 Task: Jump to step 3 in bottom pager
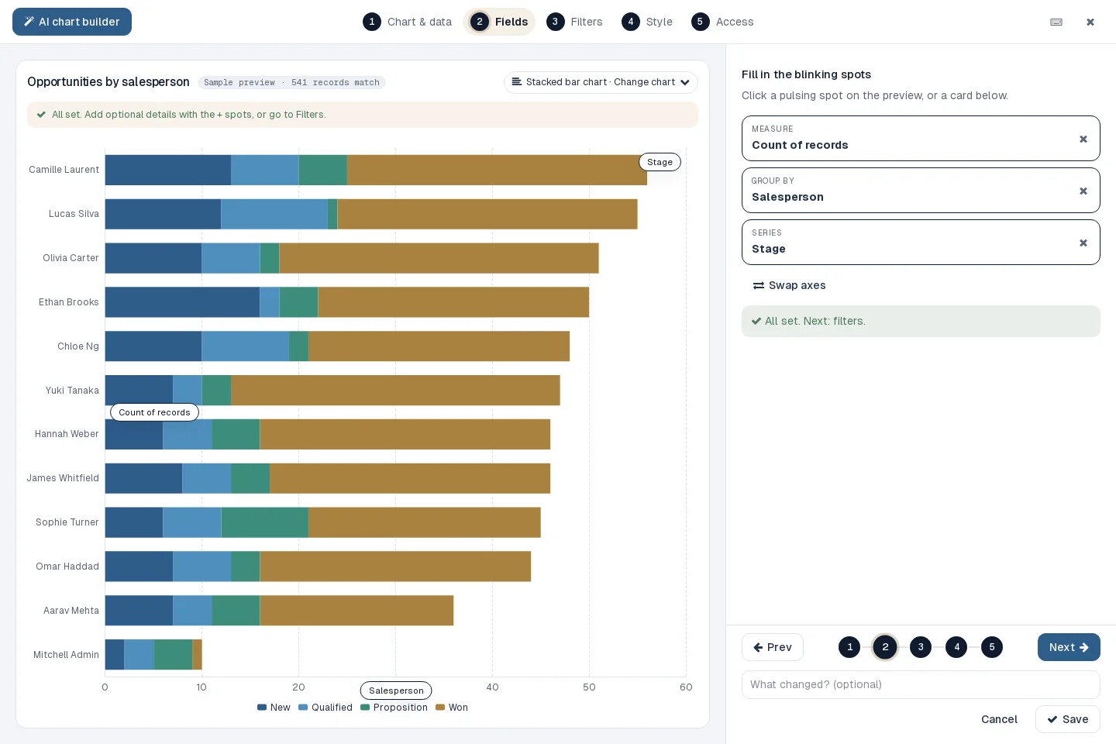click(921, 647)
